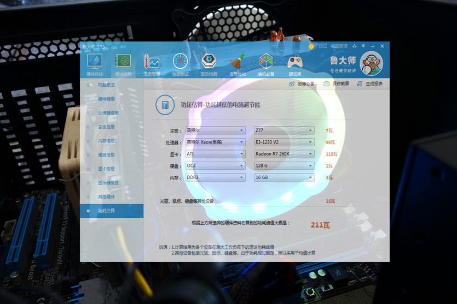Expand the 处理器 dropdown showing 英特尔 Xeon(至强)
457x304 pixels.
(x=216, y=142)
